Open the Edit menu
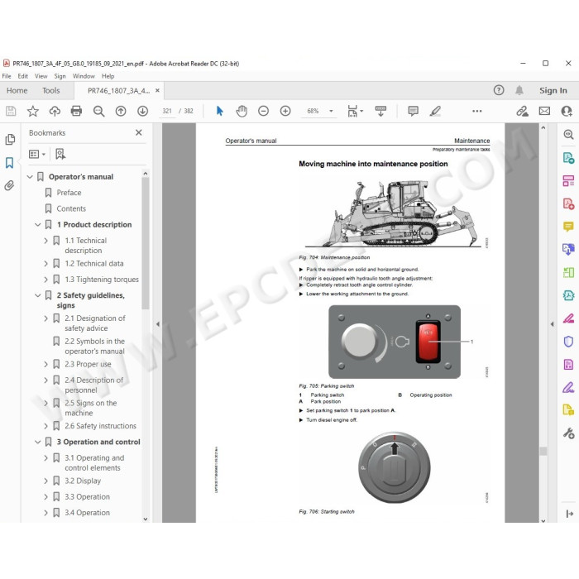Viewport: 579px width, 579px height. pyautogui.click(x=22, y=76)
